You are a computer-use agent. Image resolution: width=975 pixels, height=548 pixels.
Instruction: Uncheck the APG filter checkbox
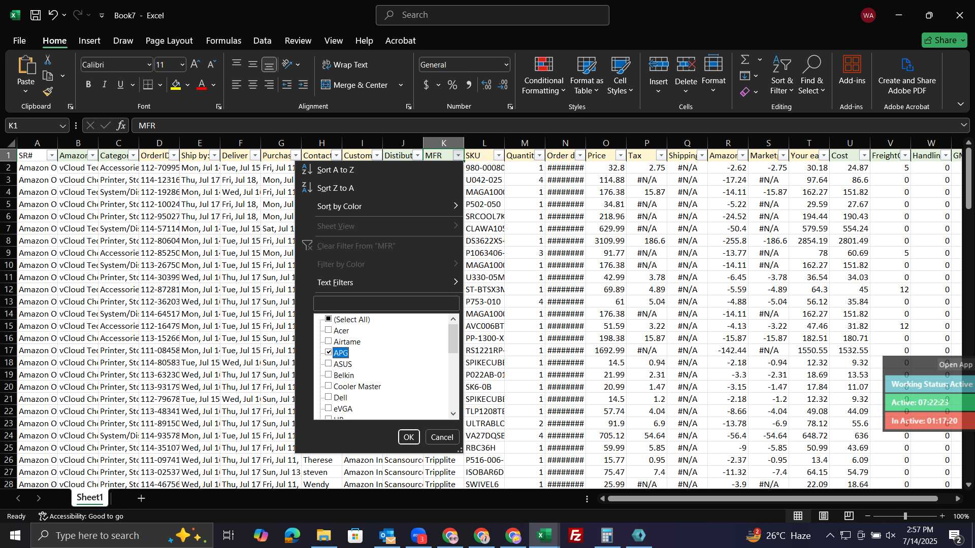tap(329, 352)
